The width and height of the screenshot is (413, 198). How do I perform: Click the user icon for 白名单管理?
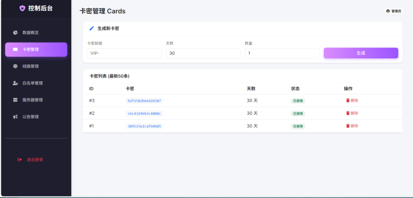[15, 83]
